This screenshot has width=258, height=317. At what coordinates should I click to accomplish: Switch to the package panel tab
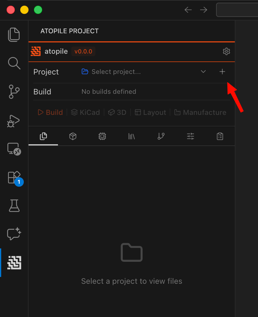[73, 136]
